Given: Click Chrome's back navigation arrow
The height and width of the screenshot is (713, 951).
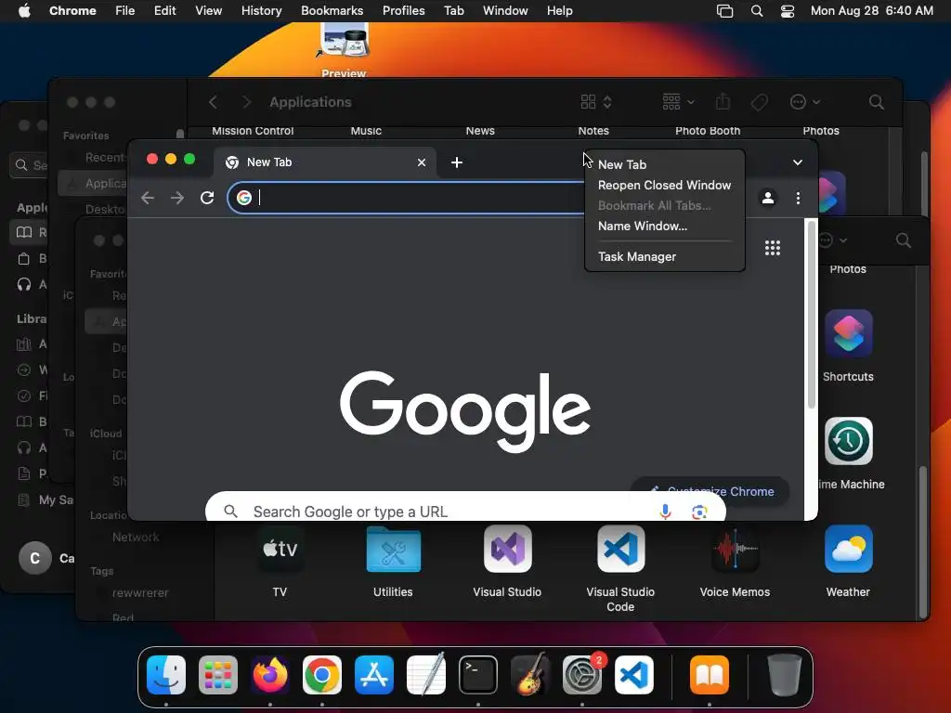Looking at the screenshot, I should tap(148, 198).
